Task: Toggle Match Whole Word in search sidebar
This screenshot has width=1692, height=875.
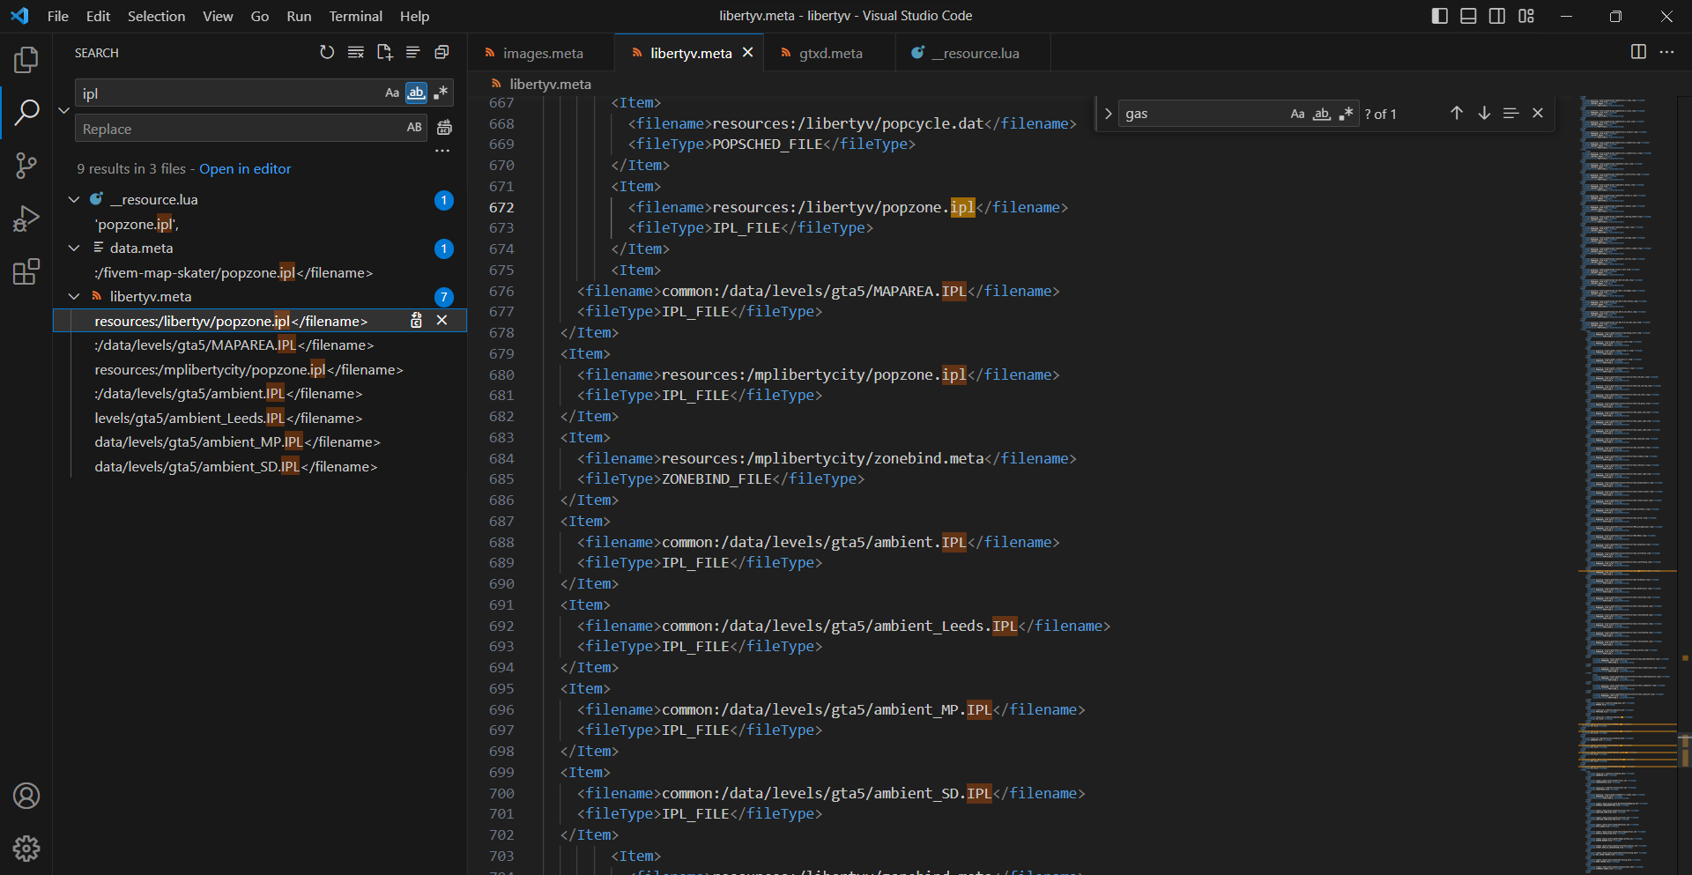Action: (416, 93)
